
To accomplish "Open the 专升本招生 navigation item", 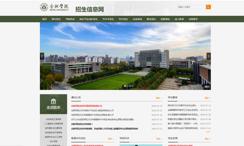I will tap(108, 19).
